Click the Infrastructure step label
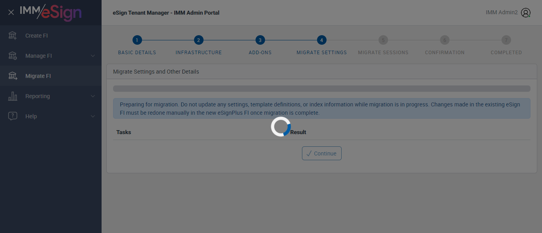The height and width of the screenshot is (233, 542). click(199, 52)
